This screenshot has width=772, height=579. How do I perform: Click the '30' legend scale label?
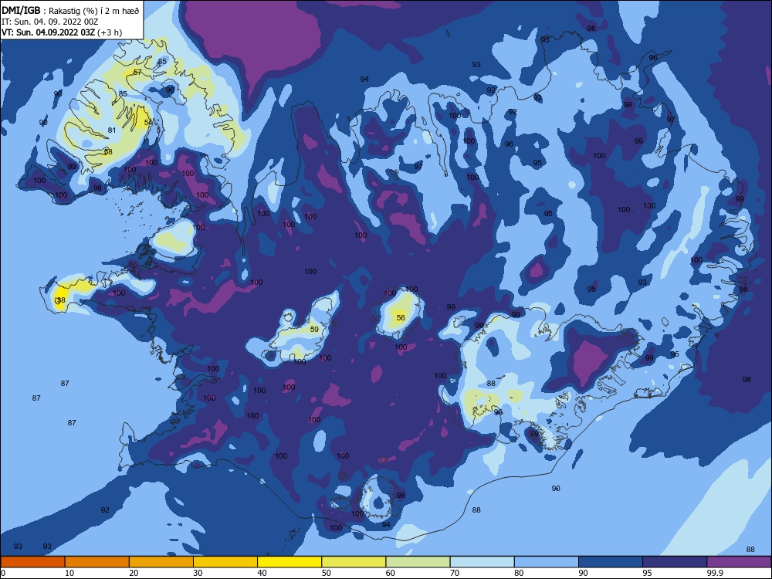(x=198, y=573)
